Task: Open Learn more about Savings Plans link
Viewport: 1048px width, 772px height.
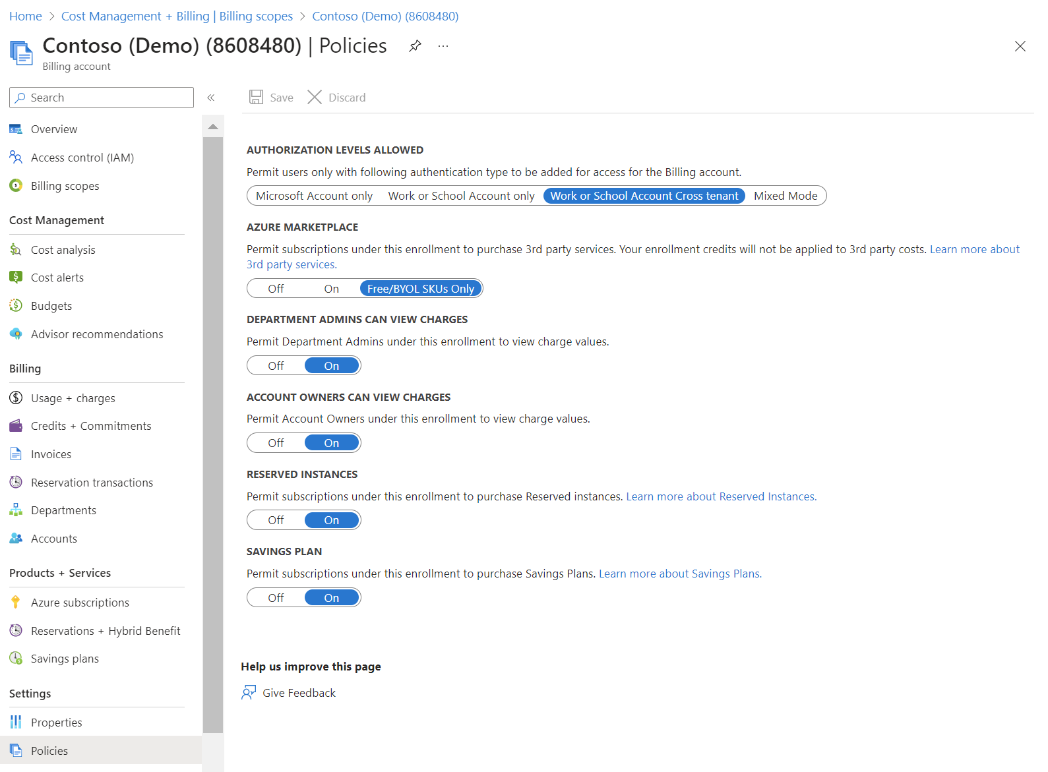Action: [x=680, y=574]
